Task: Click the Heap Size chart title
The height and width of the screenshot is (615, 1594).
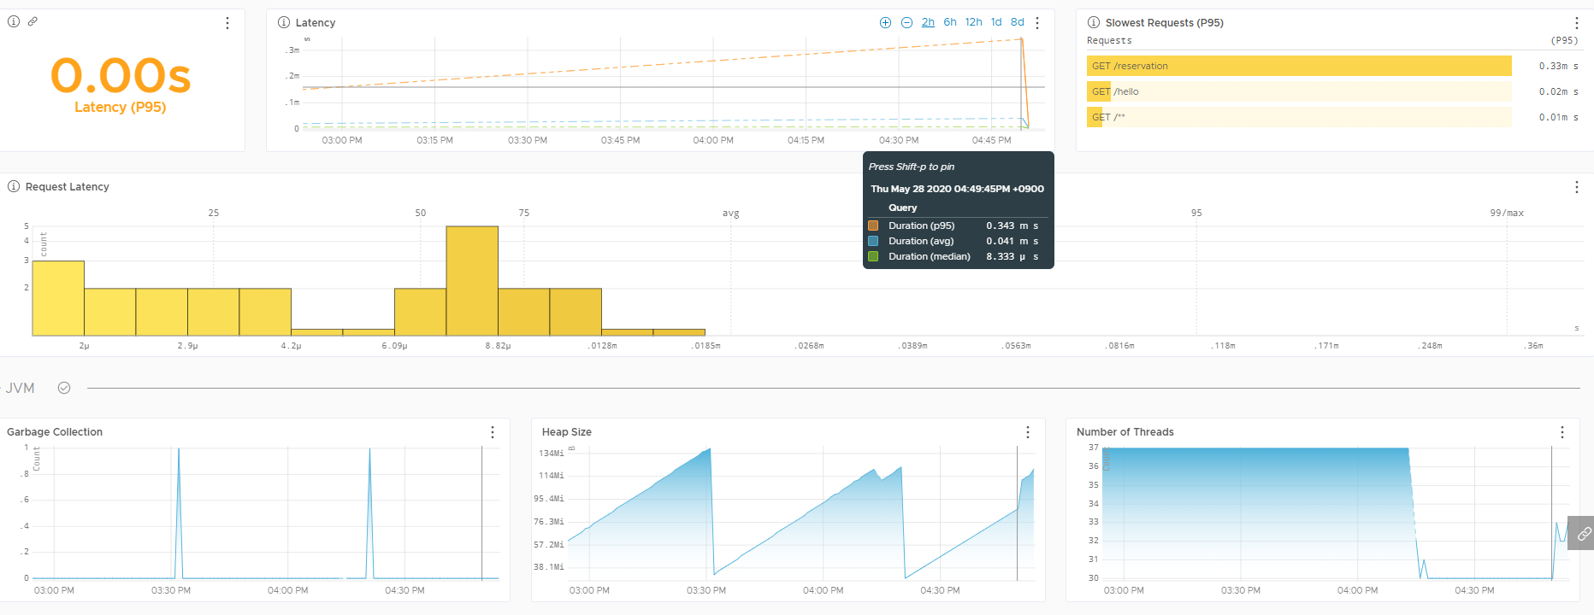Action: pos(567,432)
